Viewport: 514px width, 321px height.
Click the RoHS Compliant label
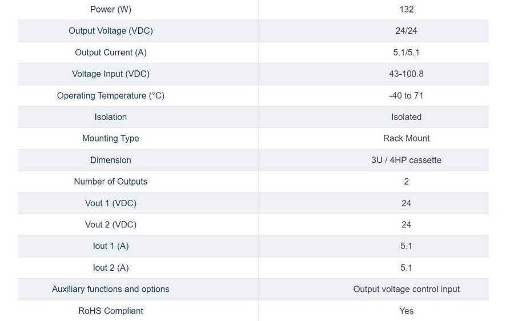(111, 311)
